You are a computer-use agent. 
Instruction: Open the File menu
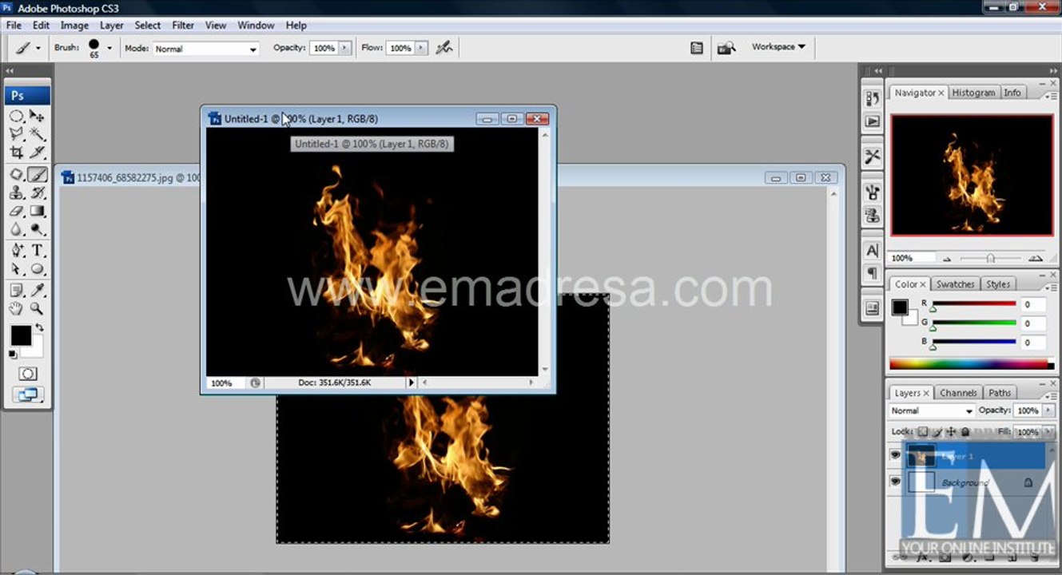(x=14, y=25)
